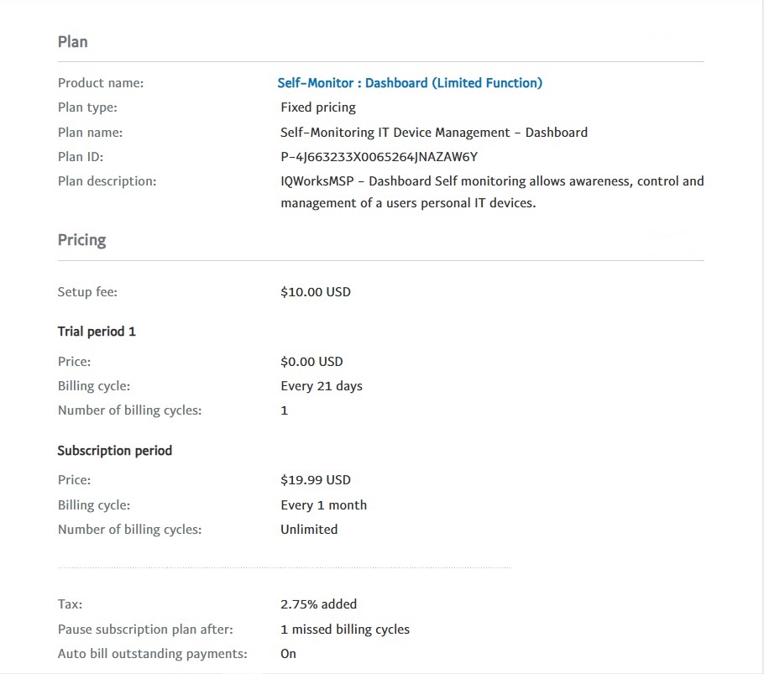
Task: Select the Plan ID value P-4J663233X0065264JNAZAW6Y
Action: coord(379,157)
